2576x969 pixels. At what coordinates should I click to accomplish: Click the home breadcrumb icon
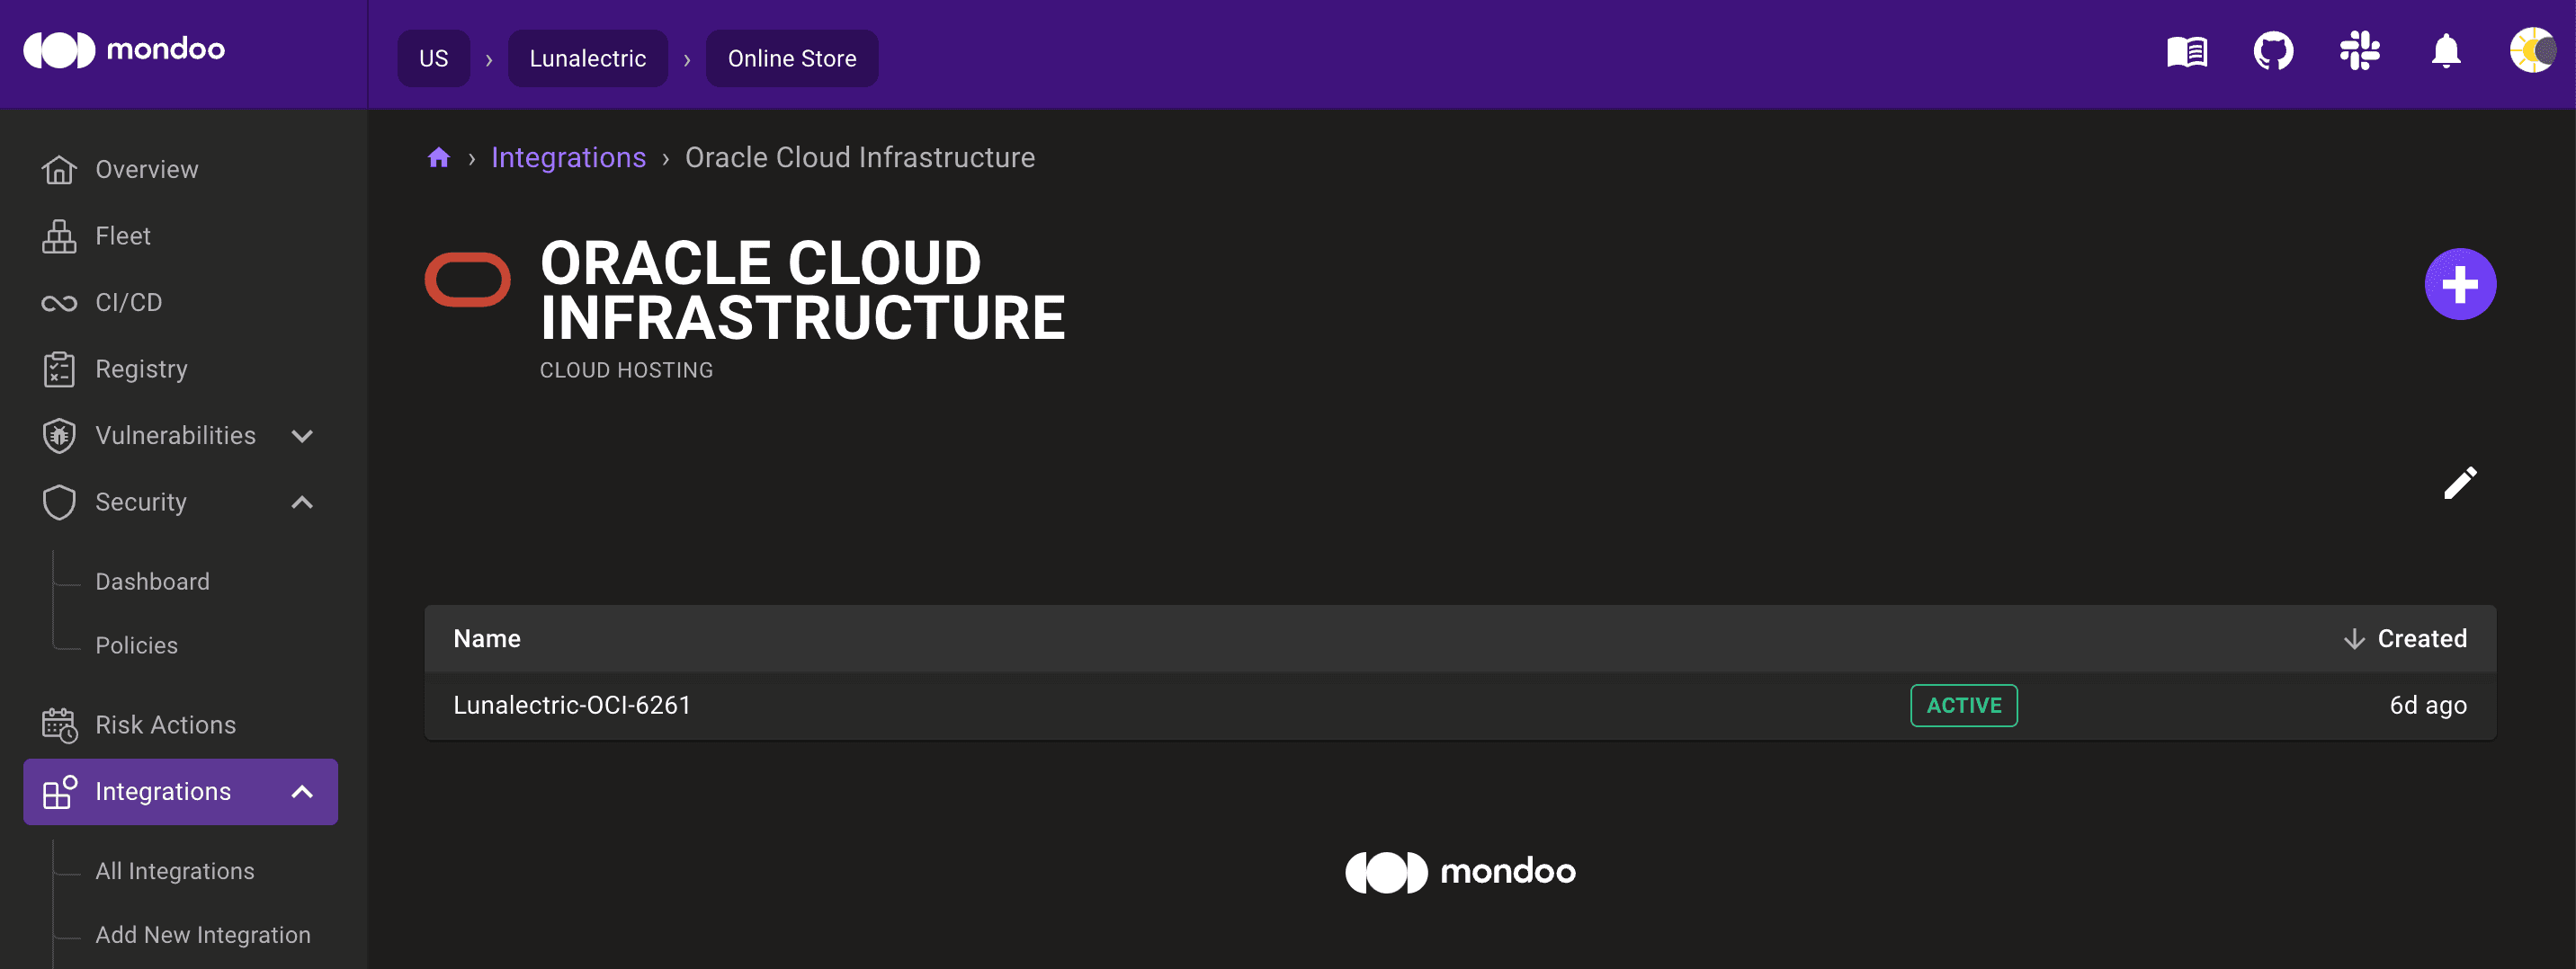(x=438, y=158)
